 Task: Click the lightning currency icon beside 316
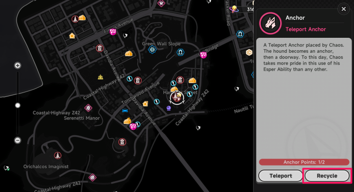click(x=234, y=9)
